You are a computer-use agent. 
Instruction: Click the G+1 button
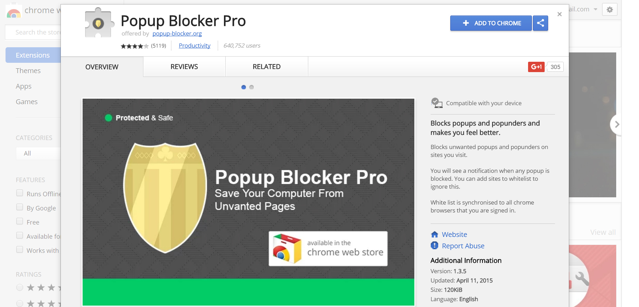(x=536, y=67)
